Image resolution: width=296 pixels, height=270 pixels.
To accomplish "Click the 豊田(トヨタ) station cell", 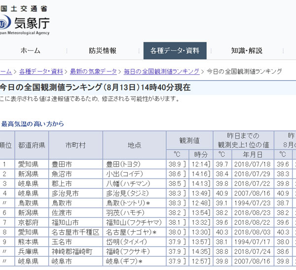I will coord(134,164).
